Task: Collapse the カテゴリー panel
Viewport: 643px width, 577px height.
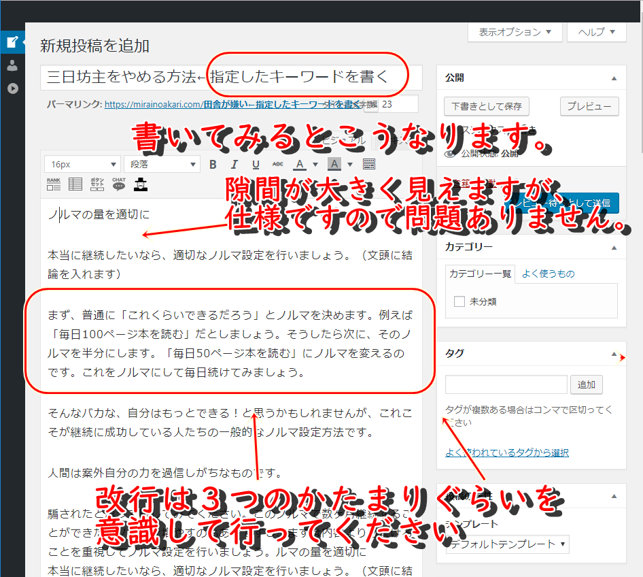Action: pos(614,248)
